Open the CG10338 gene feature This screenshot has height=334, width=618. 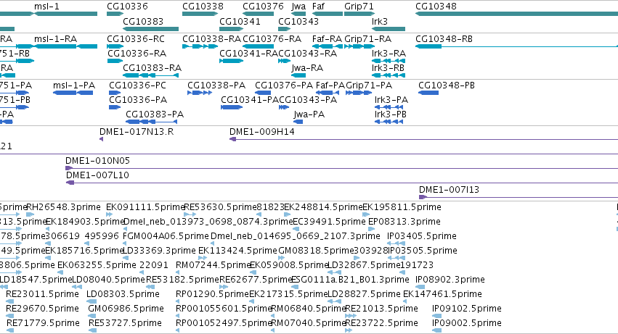200,14
